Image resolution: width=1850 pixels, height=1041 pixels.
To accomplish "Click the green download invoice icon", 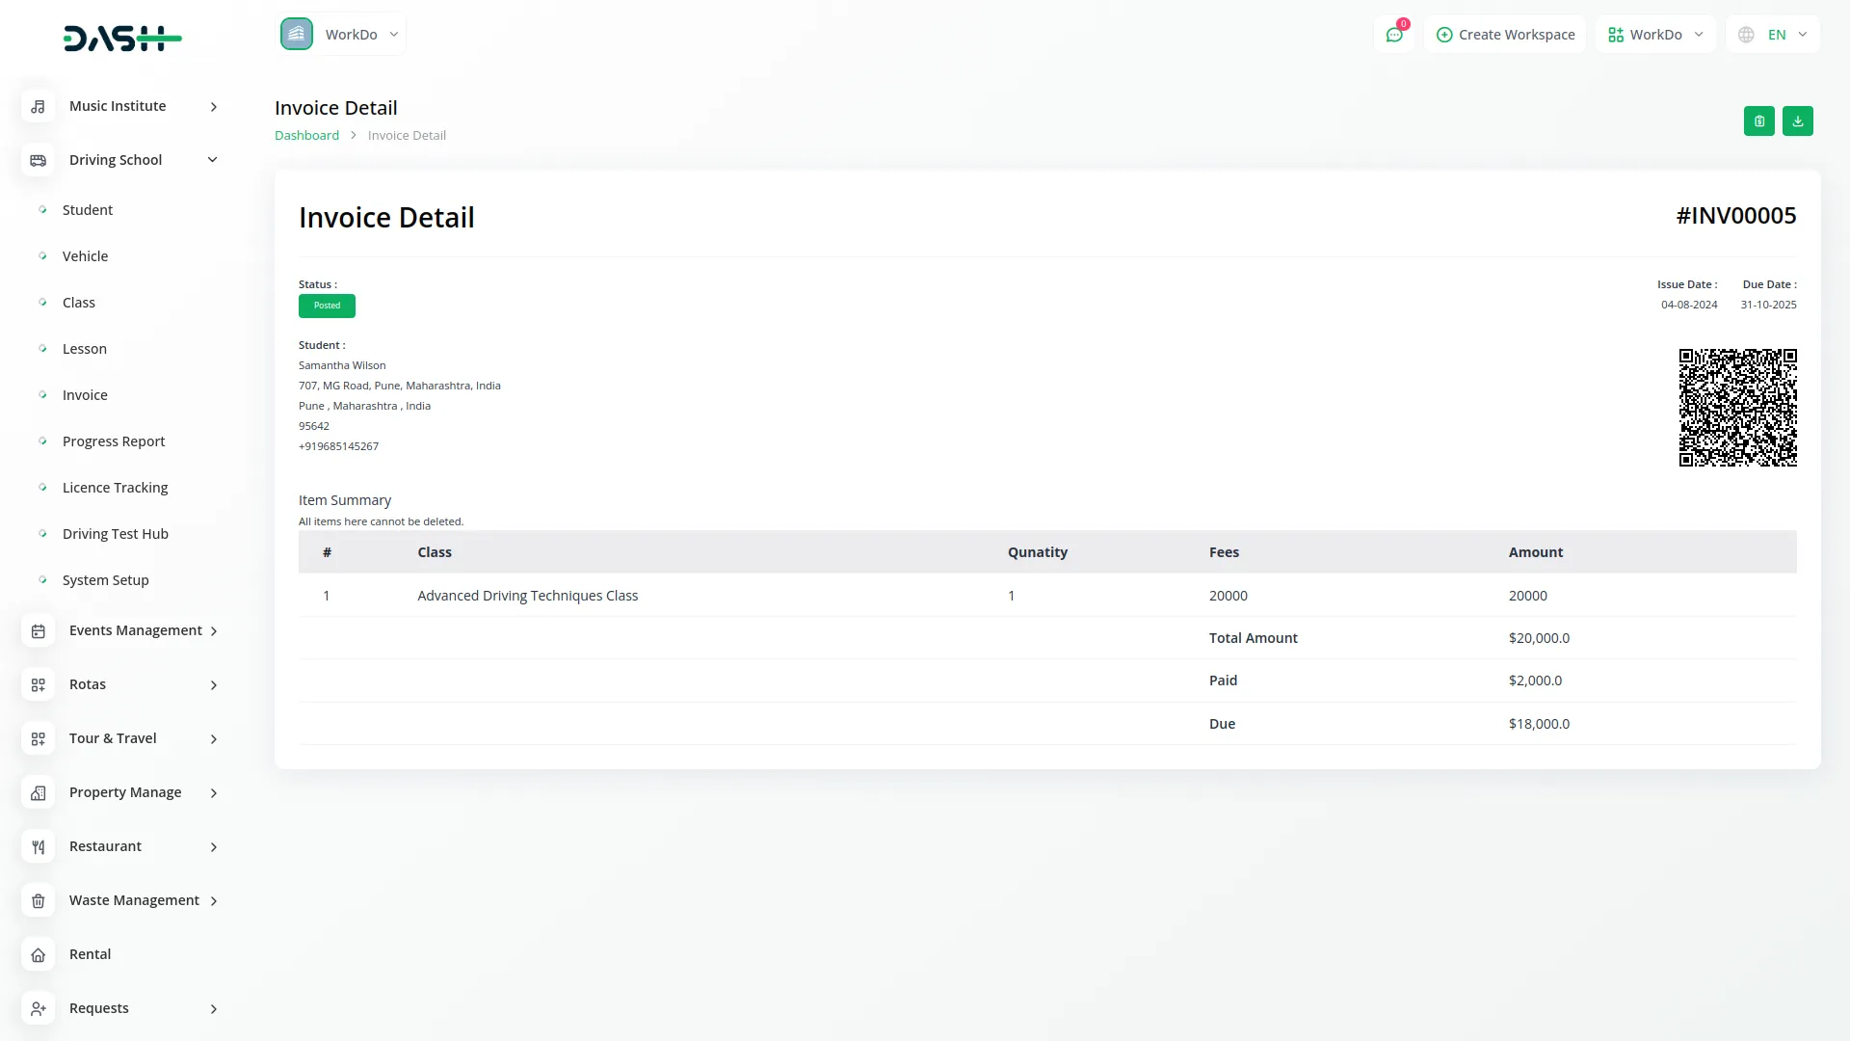I will [x=1797, y=121].
